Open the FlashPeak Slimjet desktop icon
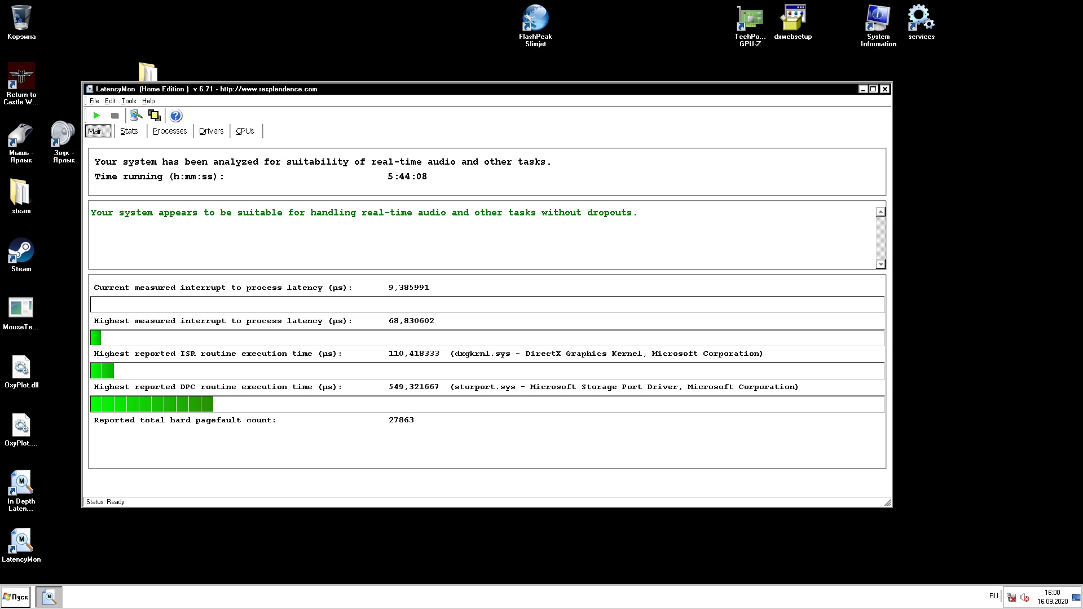Viewport: 1083px width, 609px height. pyautogui.click(x=535, y=26)
